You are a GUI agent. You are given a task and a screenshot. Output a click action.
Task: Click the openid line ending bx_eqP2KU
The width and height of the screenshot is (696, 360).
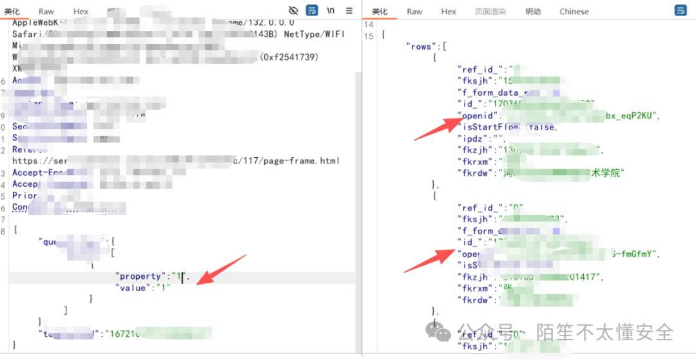pos(559,116)
